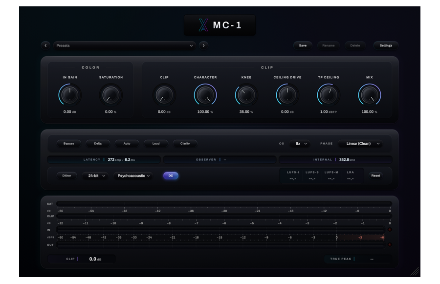Toggle the Auto button
The height and width of the screenshot is (284, 440).
tap(127, 143)
